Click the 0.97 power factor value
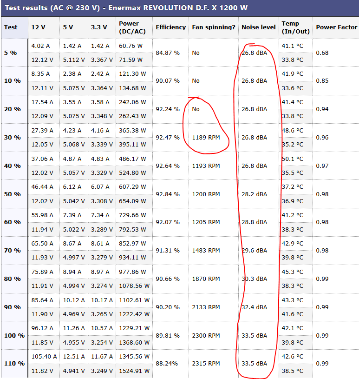The image size is (359, 379). point(322,166)
